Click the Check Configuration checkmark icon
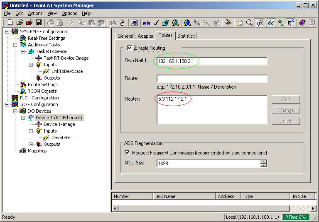This screenshot has width=319, height=222. (x=156, y=22)
